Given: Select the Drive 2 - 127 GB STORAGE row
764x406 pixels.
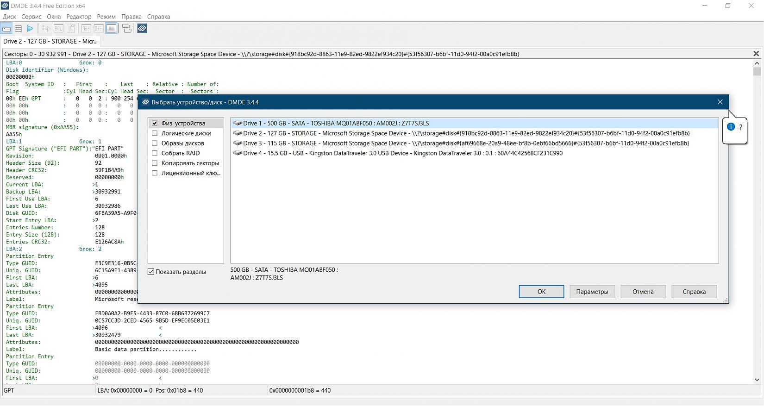Looking at the screenshot, I should click(474, 133).
